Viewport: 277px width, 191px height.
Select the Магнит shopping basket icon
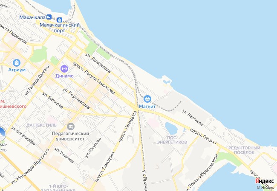pos(147,99)
